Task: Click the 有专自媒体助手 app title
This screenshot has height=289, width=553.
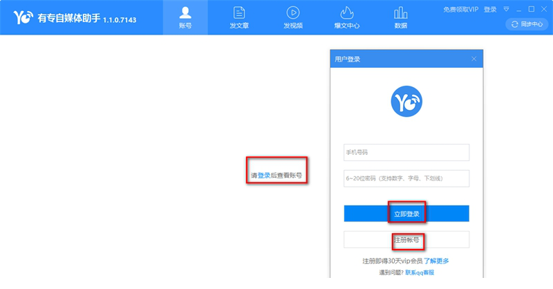Action: [69, 19]
